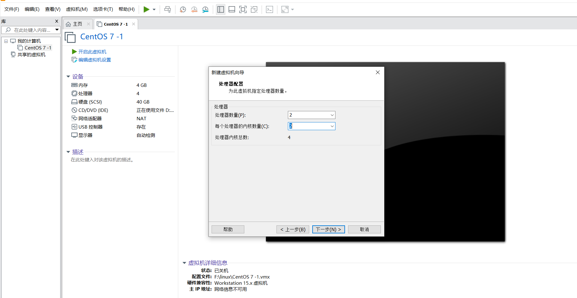577x298 pixels.
Task: Click the revert to snapshot icon
Action: coord(194,10)
